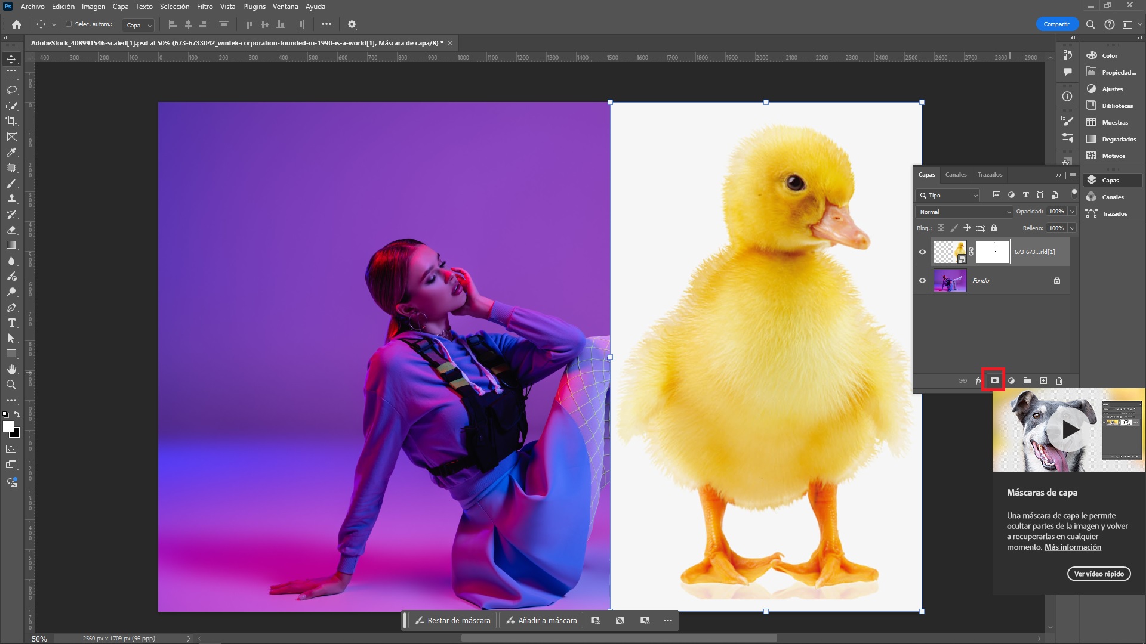Image resolution: width=1146 pixels, height=644 pixels.
Task: Create a new layer group folder
Action: (x=1027, y=380)
